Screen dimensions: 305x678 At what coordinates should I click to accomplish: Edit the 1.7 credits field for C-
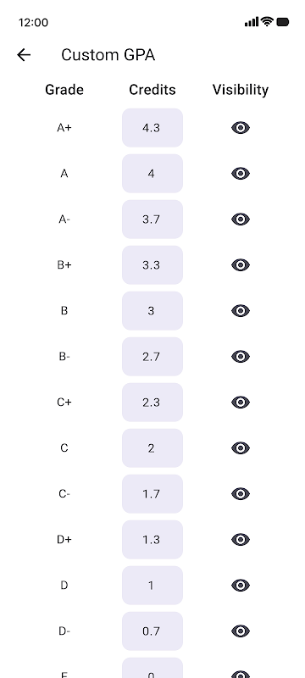pos(152,494)
